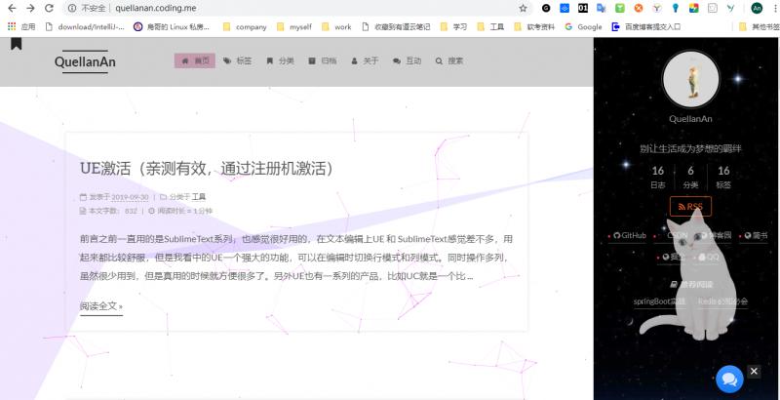
Task: View the 16 日志 posts count
Action: 657,178
